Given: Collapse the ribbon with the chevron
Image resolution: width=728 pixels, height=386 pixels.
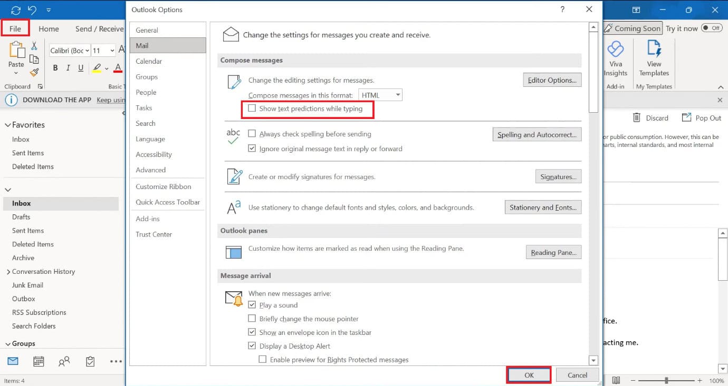Looking at the screenshot, I should click(x=721, y=87).
